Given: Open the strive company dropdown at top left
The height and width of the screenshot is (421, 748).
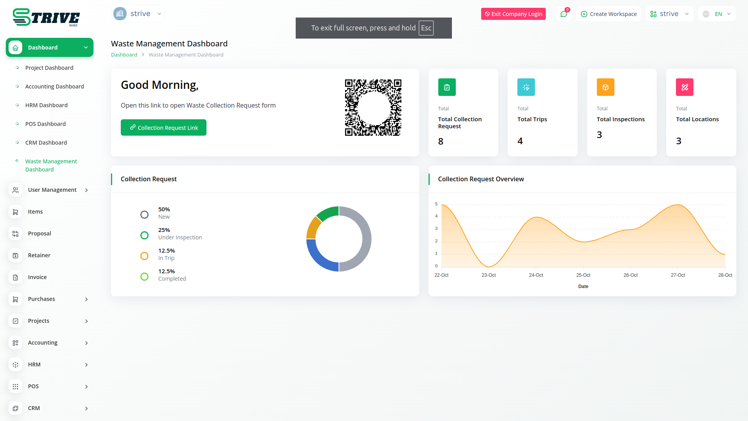Looking at the screenshot, I should click(138, 14).
